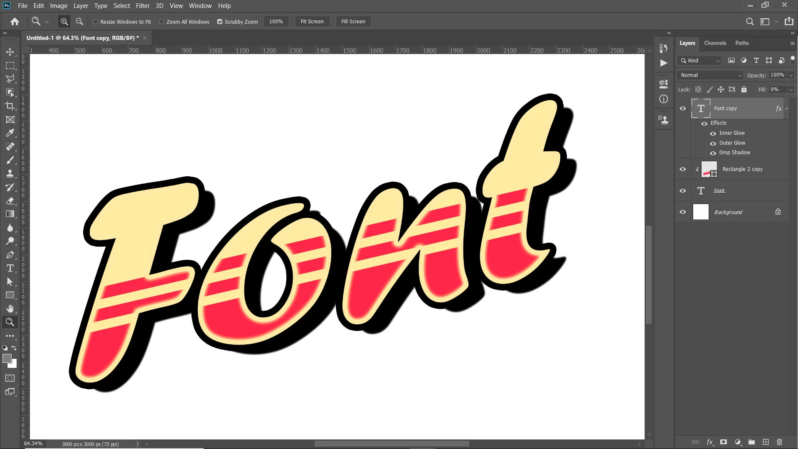This screenshot has height=449, width=798.
Task: Enable Resize Windows to Fit checkbox
Action: point(96,22)
